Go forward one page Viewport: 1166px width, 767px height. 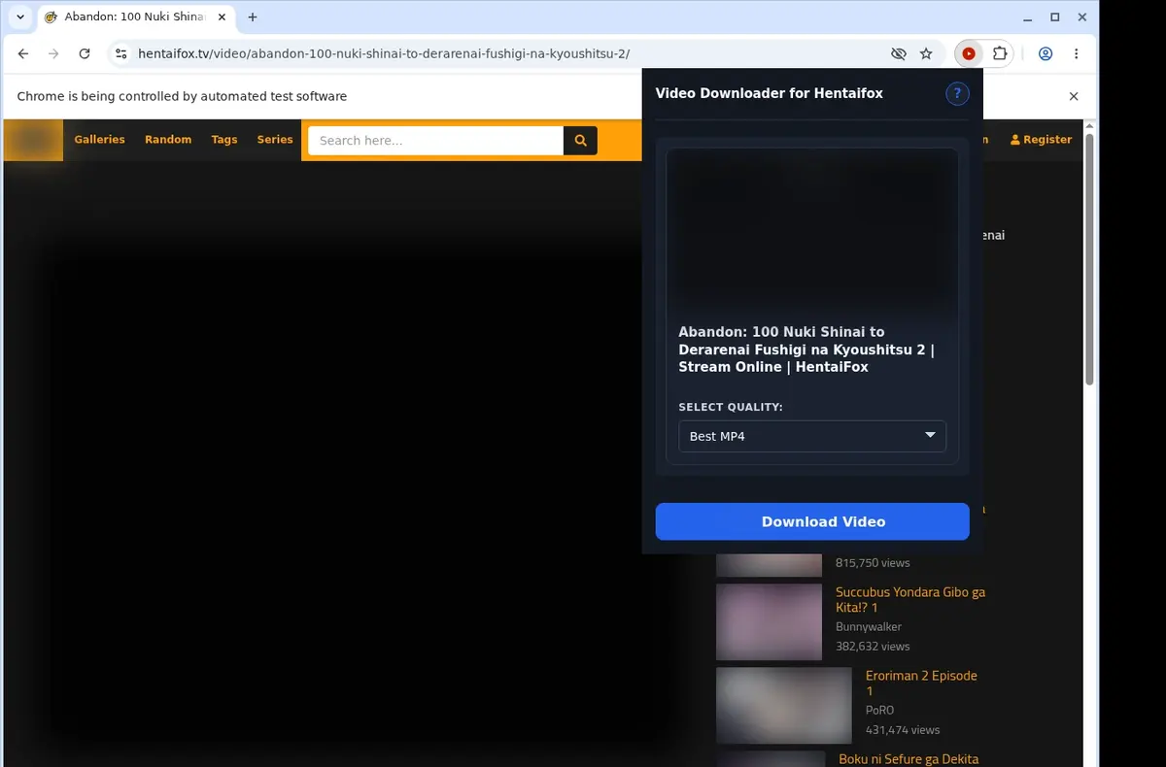(53, 54)
